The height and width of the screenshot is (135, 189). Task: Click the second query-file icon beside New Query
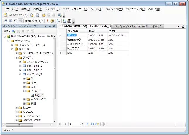[38, 15]
